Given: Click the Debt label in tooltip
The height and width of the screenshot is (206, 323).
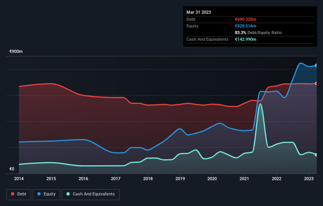Looking at the screenshot, I should (191, 19).
